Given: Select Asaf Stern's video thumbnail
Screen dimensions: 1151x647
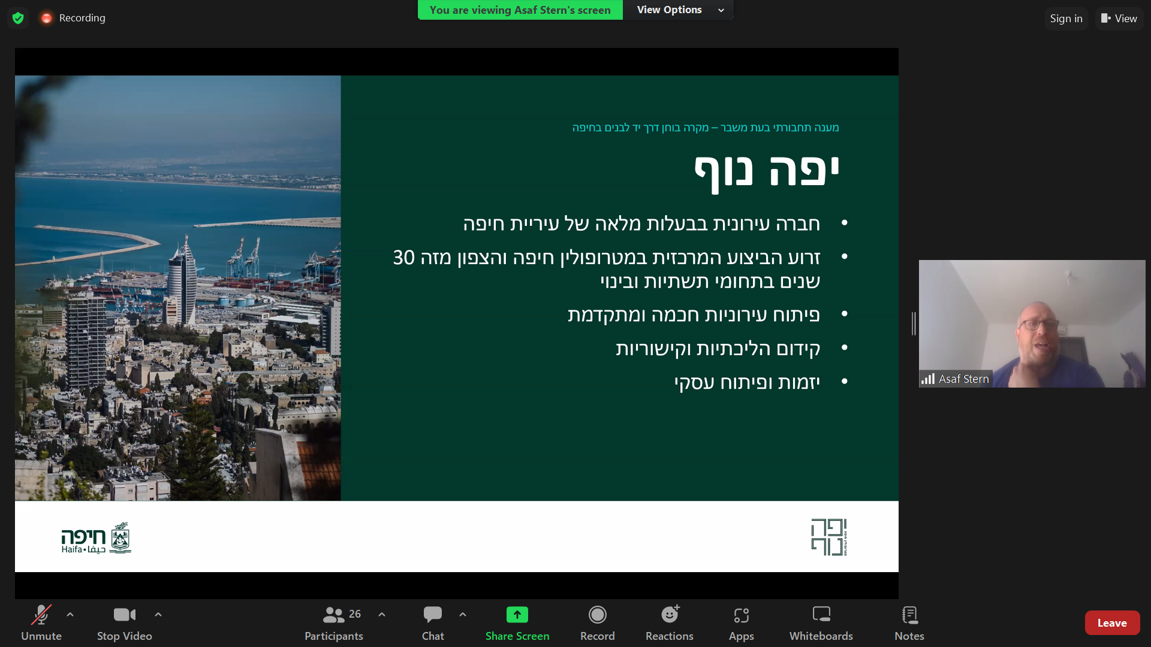Looking at the screenshot, I should [1032, 323].
